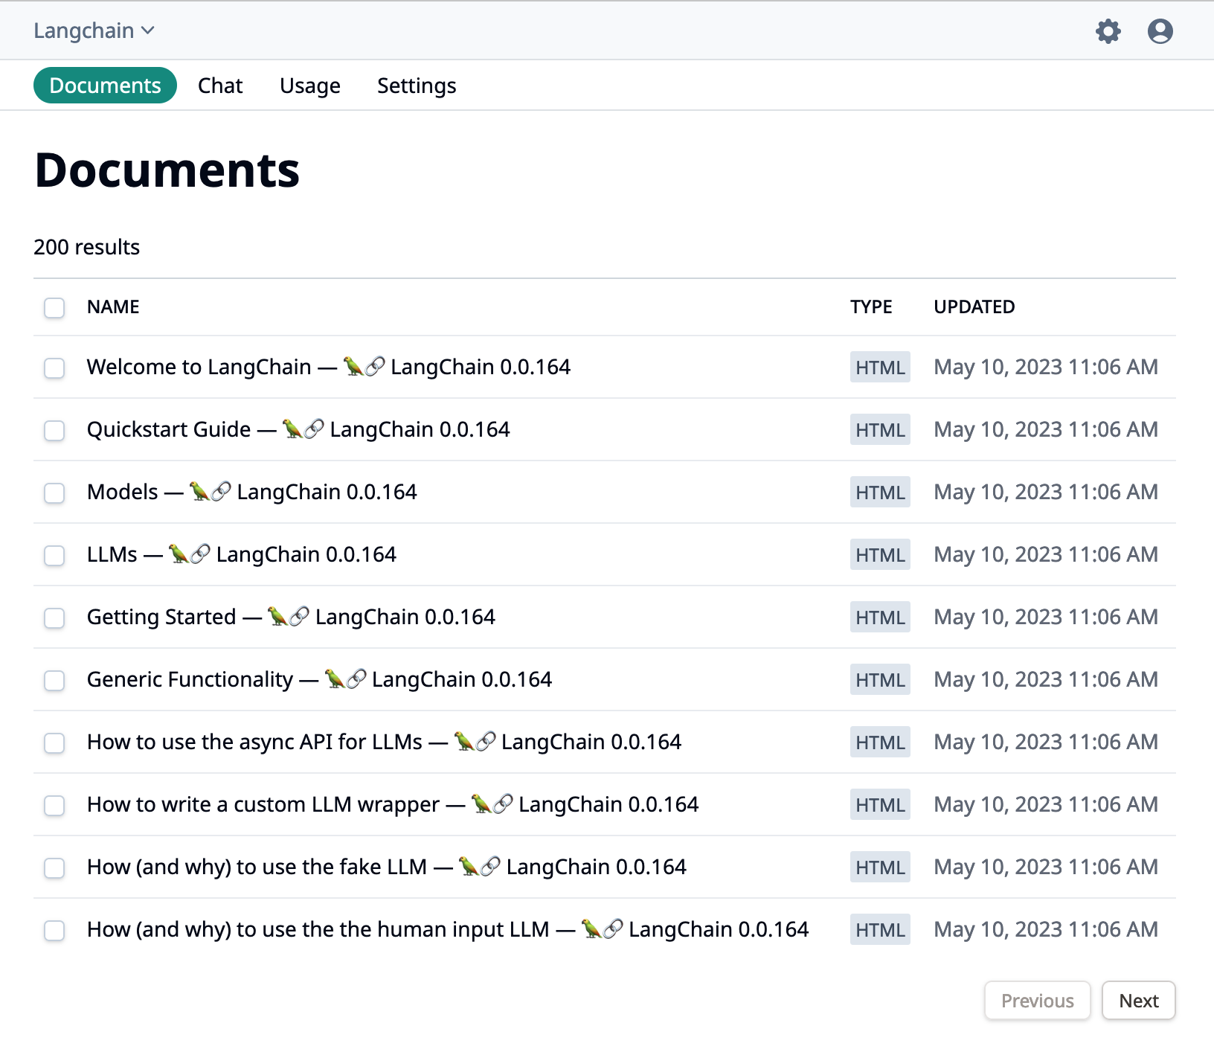This screenshot has height=1052, width=1214.
Task: Select the fake LLM document checkbox
Action: 54,867
